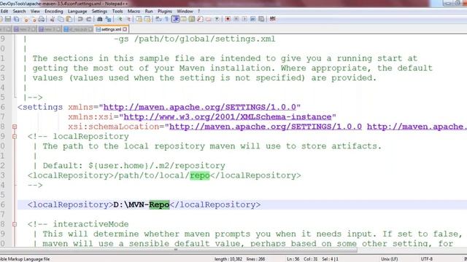Click the ABC spell check icon
Viewport: 467px width, 262px height.
click(272, 19)
